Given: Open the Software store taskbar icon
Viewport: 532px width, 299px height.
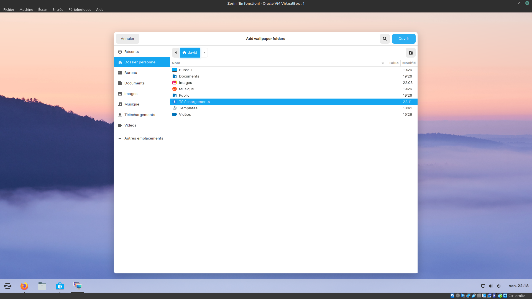Looking at the screenshot, I should (x=60, y=286).
